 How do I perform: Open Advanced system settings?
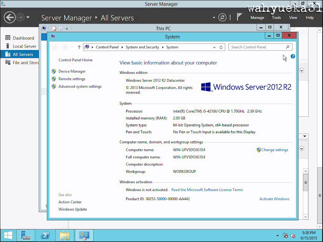80,86
